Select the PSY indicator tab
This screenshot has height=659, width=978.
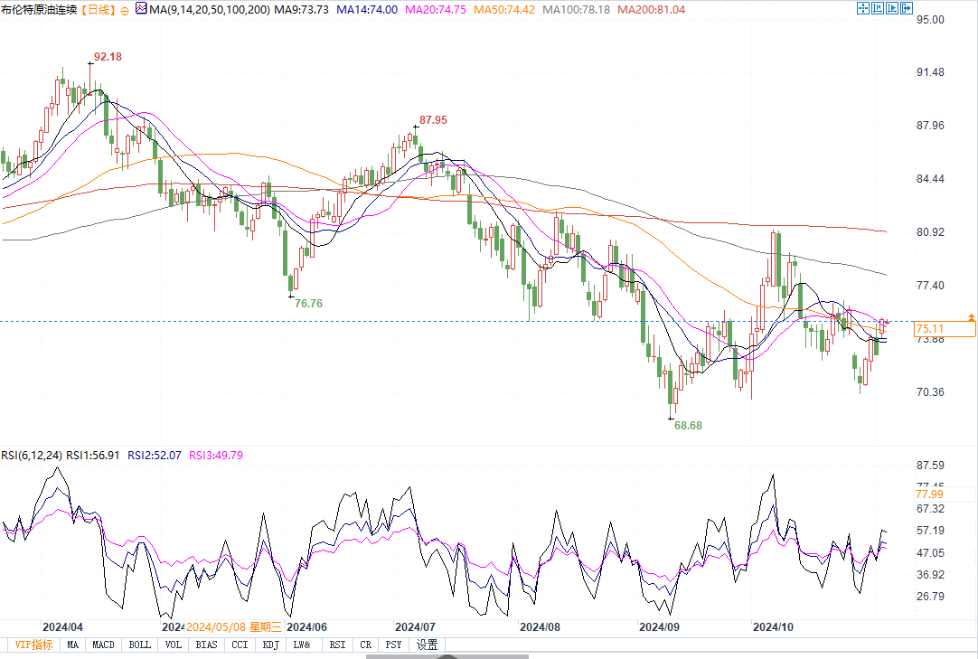coord(393,645)
